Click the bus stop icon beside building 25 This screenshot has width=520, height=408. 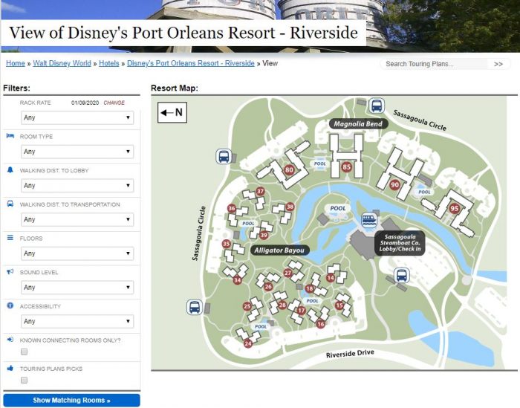195,307
